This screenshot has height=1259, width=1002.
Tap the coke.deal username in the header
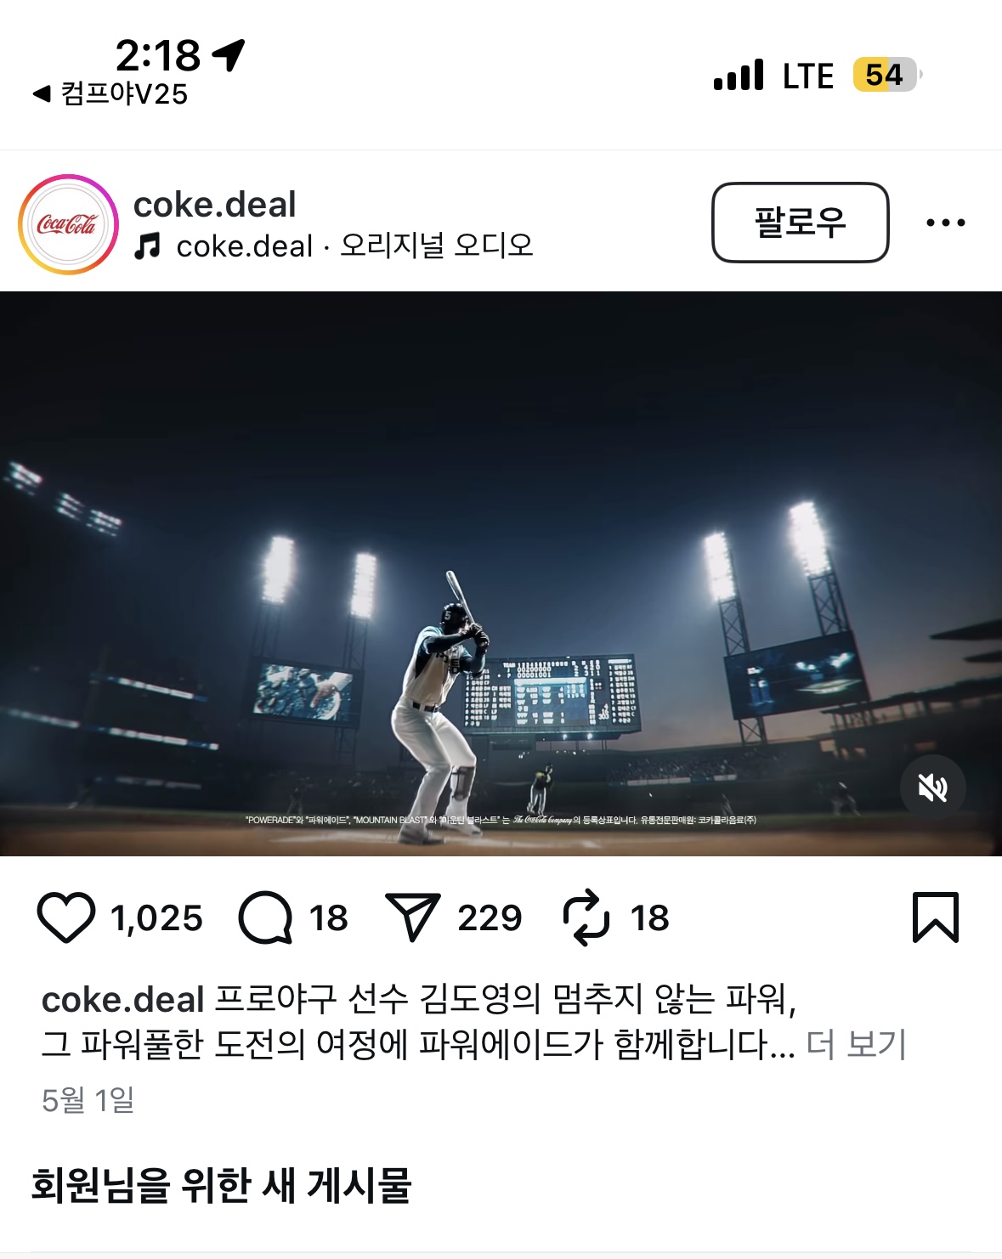point(215,205)
